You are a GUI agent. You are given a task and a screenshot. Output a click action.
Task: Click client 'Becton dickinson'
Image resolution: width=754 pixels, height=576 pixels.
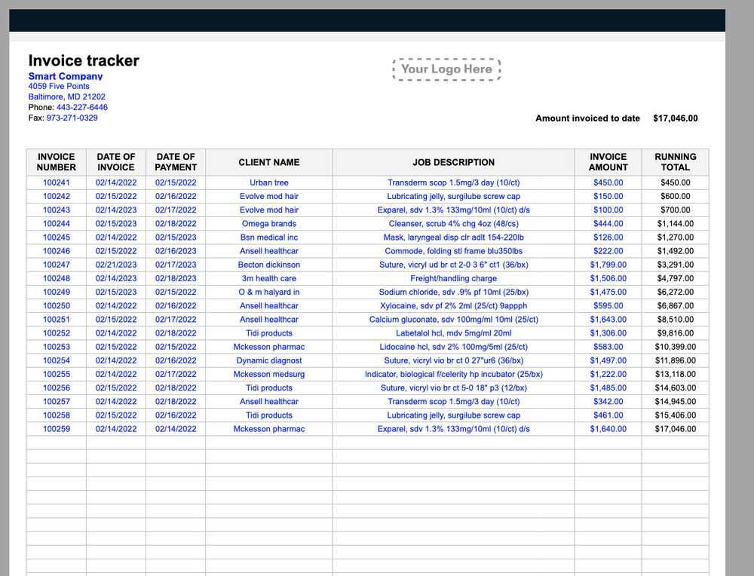pos(269,265)
